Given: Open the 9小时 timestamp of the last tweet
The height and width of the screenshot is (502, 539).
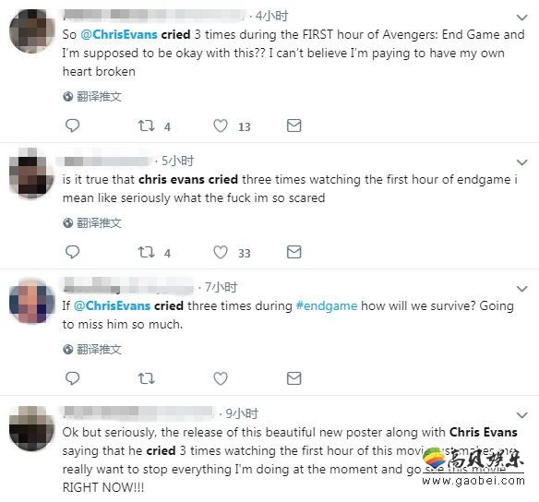Looking at the screenshot, I should point(242,413).
